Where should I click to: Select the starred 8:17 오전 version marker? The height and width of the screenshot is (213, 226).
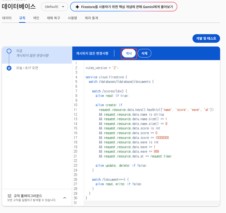(9, 68)
